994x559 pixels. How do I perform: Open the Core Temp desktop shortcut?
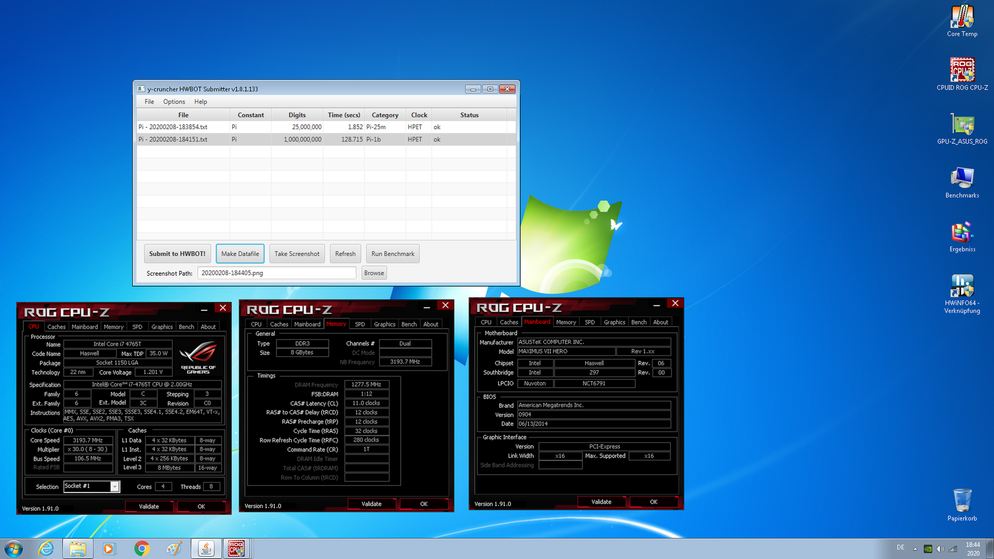(x=962, y=21)
